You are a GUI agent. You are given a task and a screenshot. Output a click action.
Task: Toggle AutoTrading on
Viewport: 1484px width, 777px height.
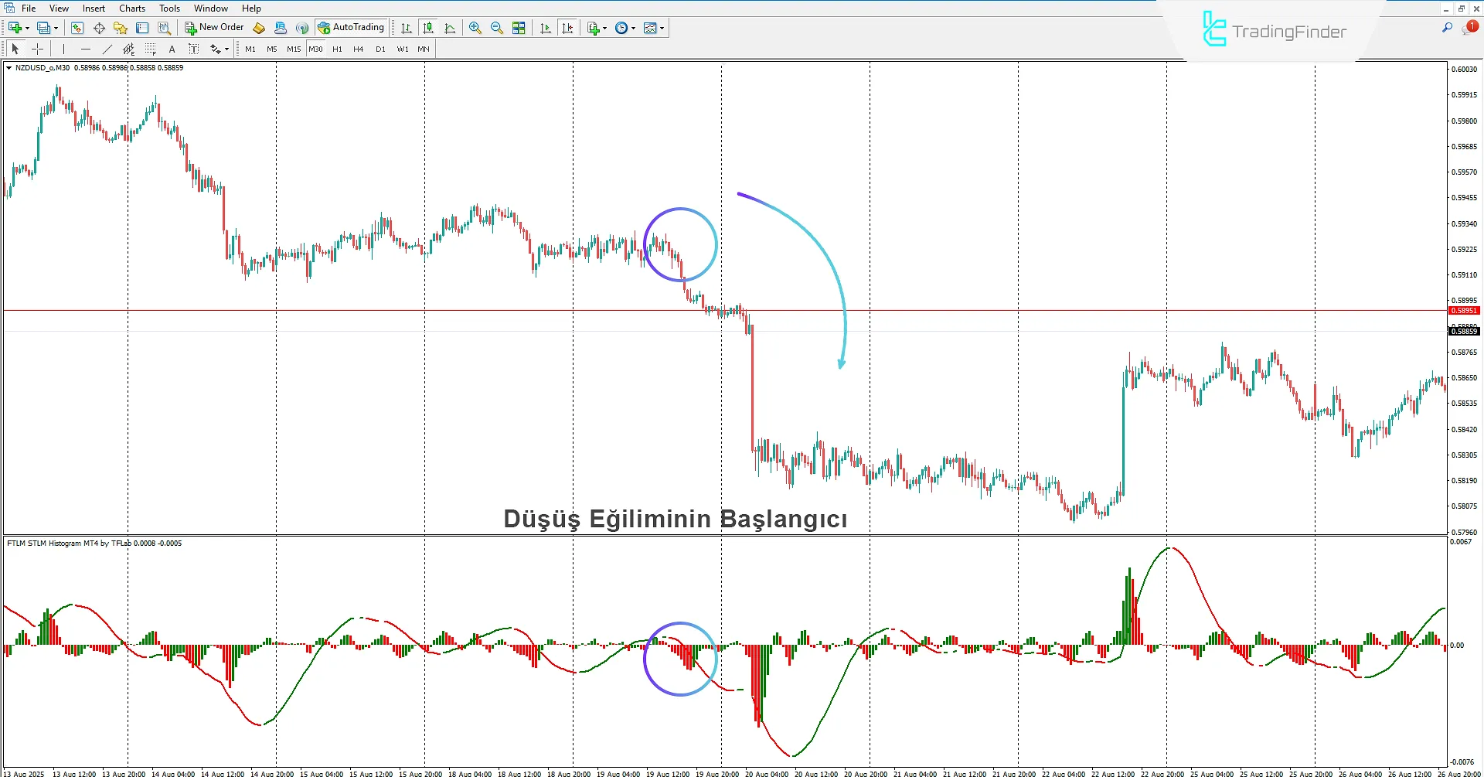coord(352,27)
